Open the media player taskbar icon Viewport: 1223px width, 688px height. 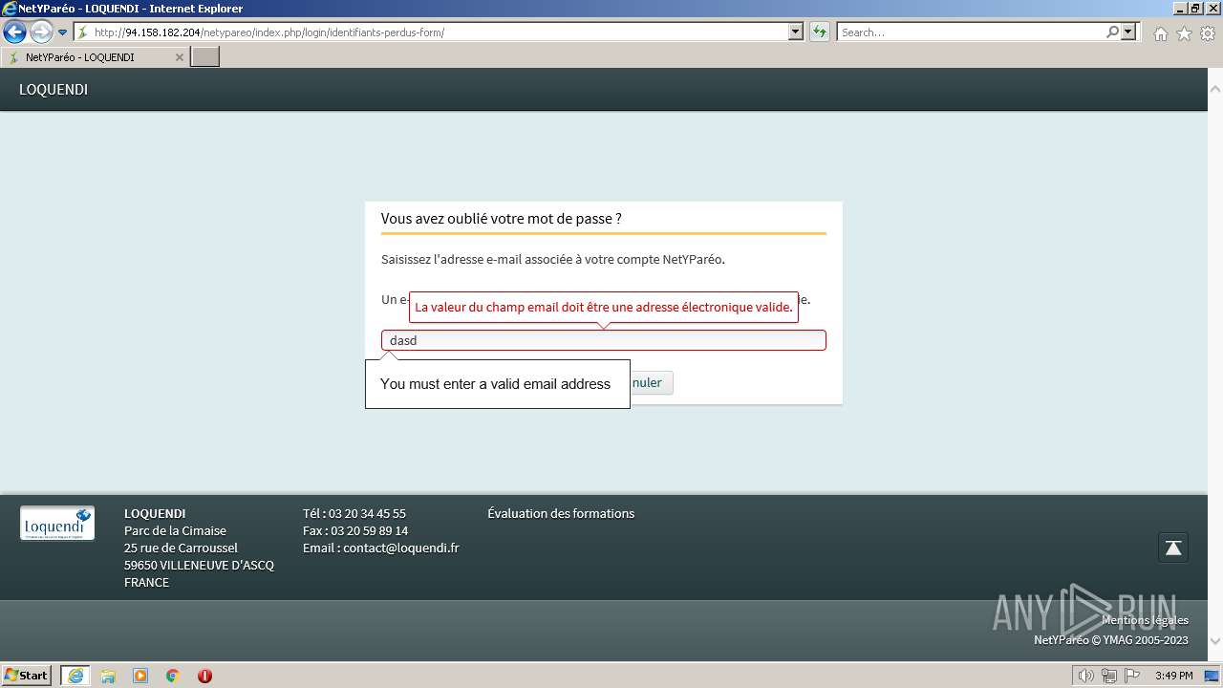pos(140,676)
